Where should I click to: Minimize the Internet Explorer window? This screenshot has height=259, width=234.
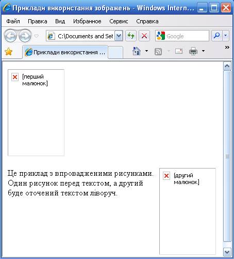[x=202, y=8]
